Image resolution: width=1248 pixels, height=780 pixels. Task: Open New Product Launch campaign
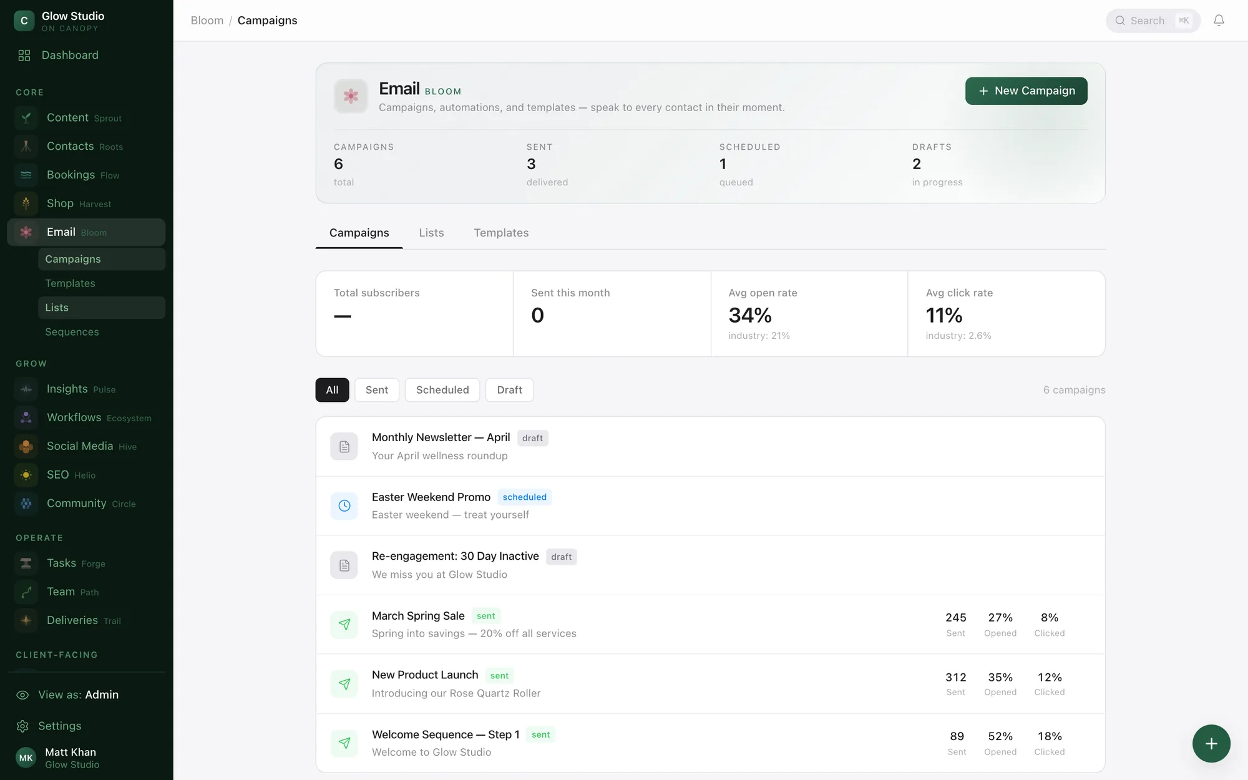710,684
